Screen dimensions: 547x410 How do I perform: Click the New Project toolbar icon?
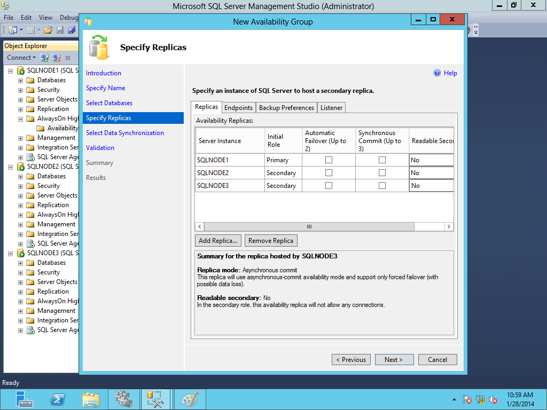tap(13, 30)
